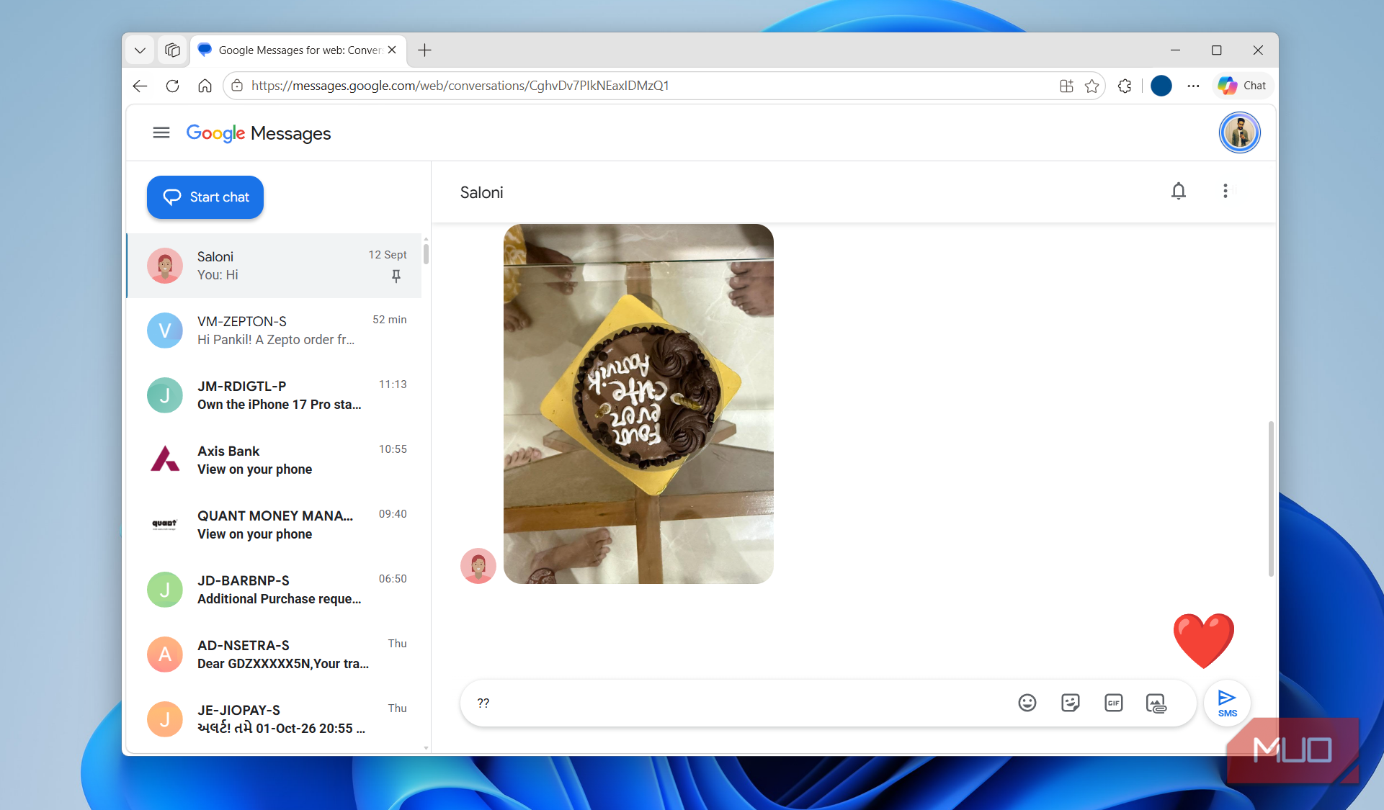Open browser Settings and more menu
This screenshot has width=1384, height=810.
(1193, 86)
